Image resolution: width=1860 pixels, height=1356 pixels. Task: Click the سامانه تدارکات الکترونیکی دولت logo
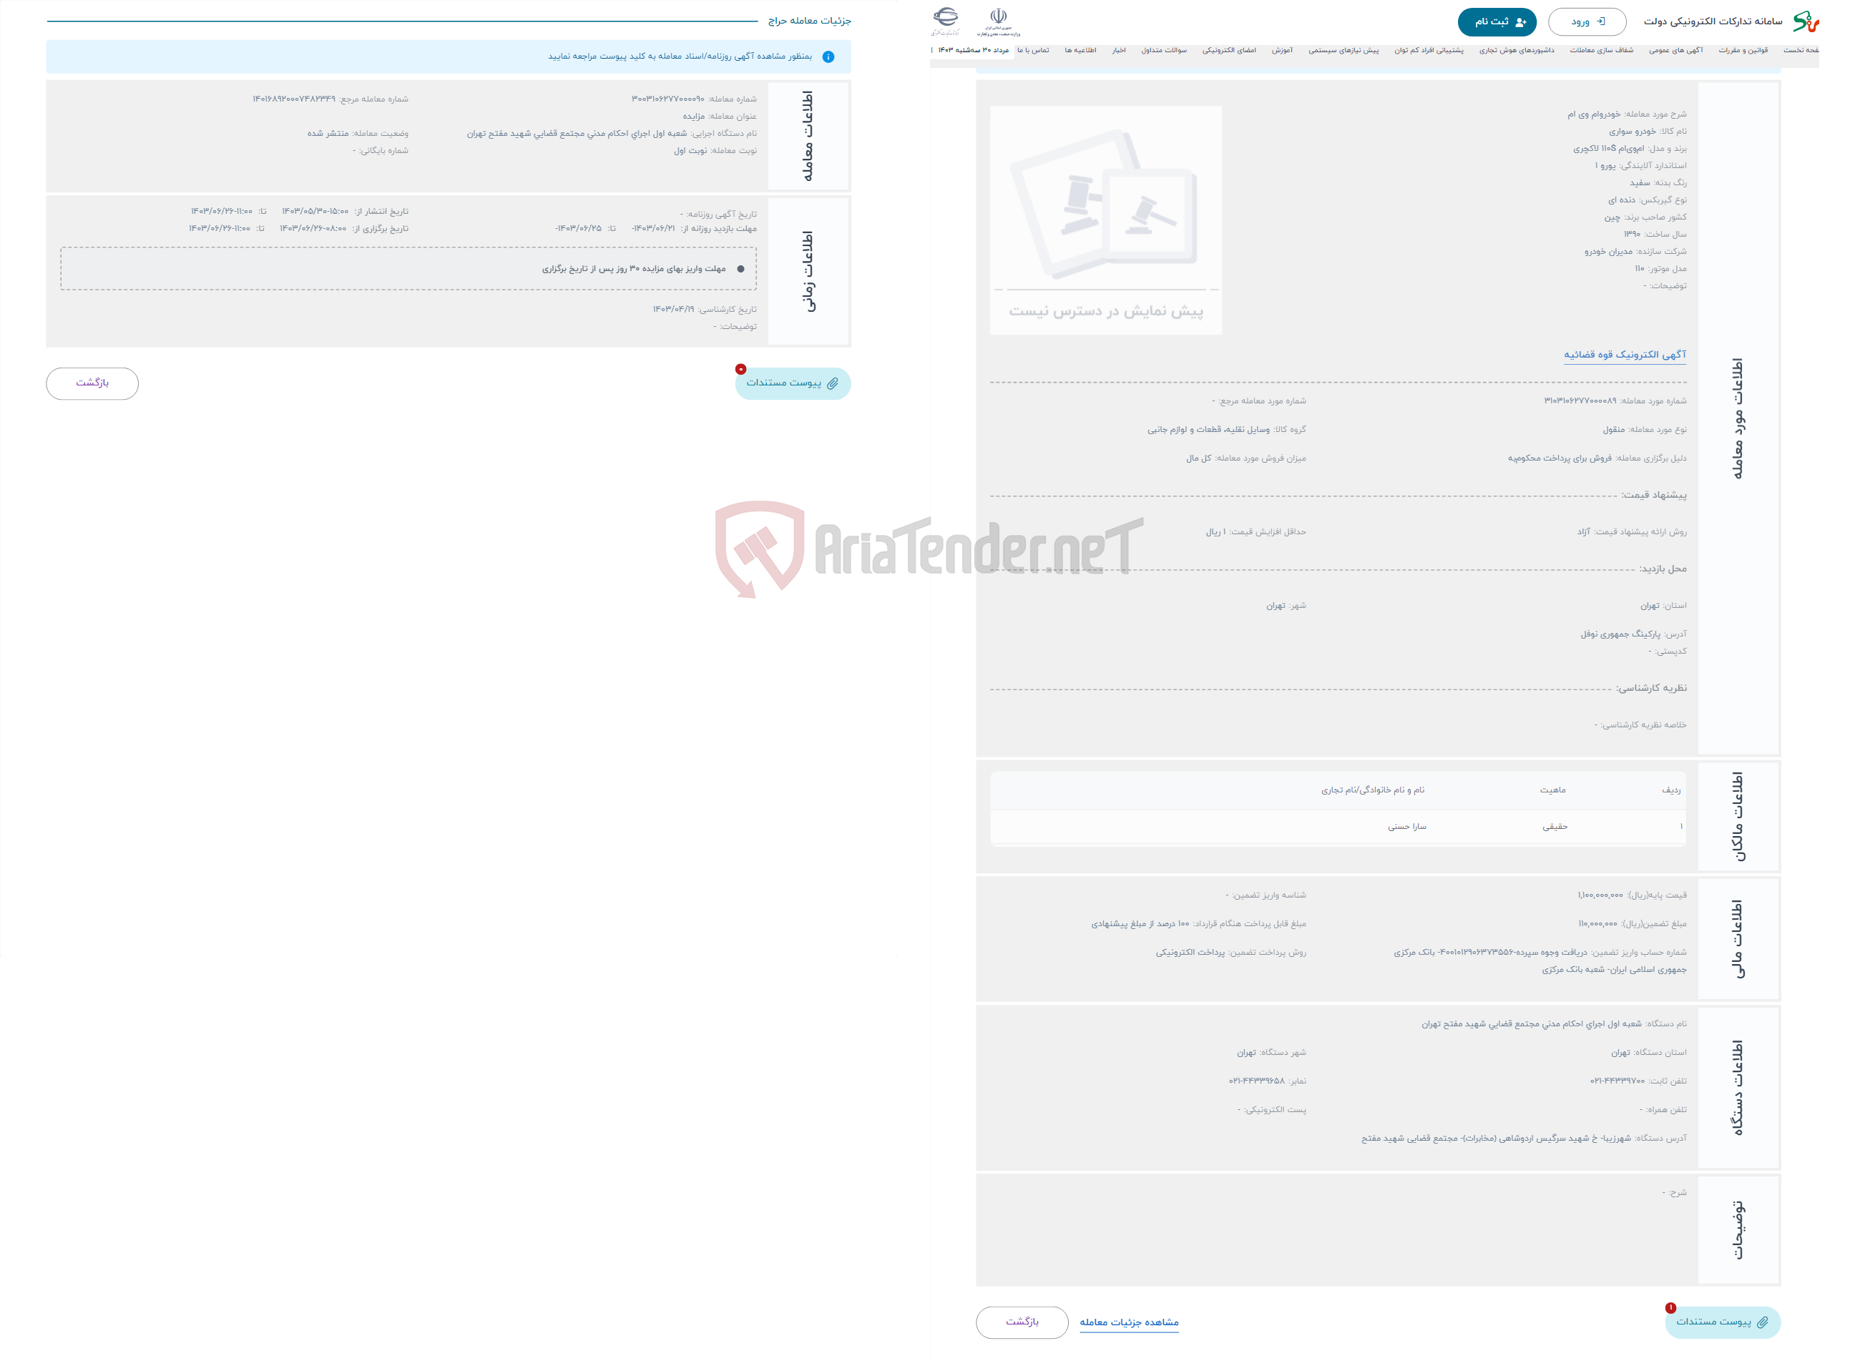click(x=1827, y=20)
